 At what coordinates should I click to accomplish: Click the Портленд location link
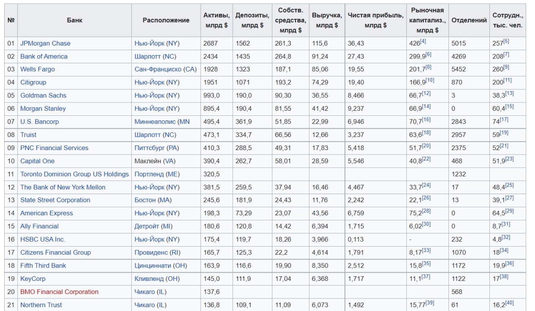[x=149, y=174]
